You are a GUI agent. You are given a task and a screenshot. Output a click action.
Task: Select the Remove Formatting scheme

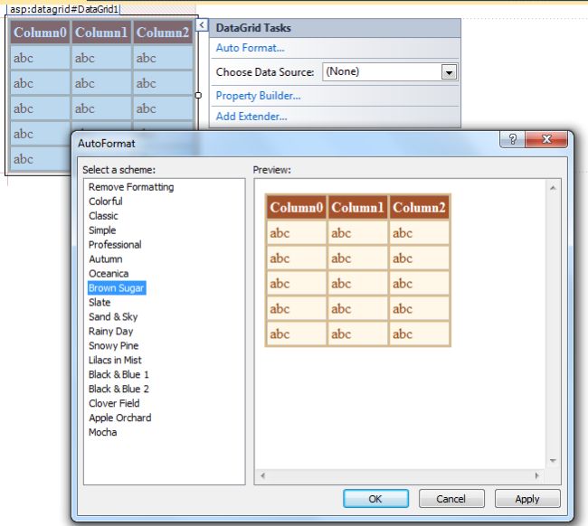coord(131,187)
